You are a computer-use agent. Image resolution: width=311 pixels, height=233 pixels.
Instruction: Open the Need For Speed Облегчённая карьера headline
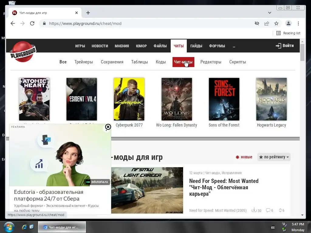click(224, 187)
